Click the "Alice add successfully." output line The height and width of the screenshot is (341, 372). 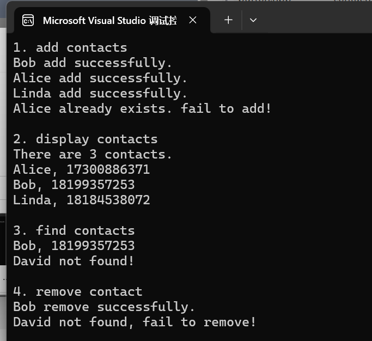point(100,78)
